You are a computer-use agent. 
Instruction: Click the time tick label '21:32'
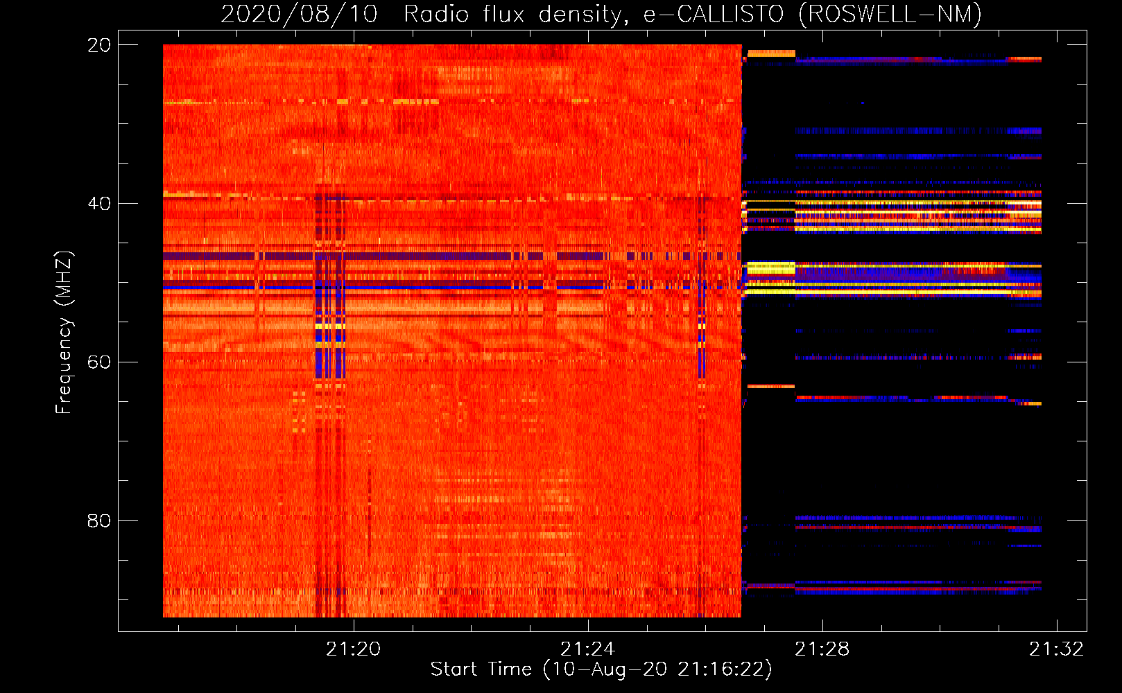tap(1056, 649)
